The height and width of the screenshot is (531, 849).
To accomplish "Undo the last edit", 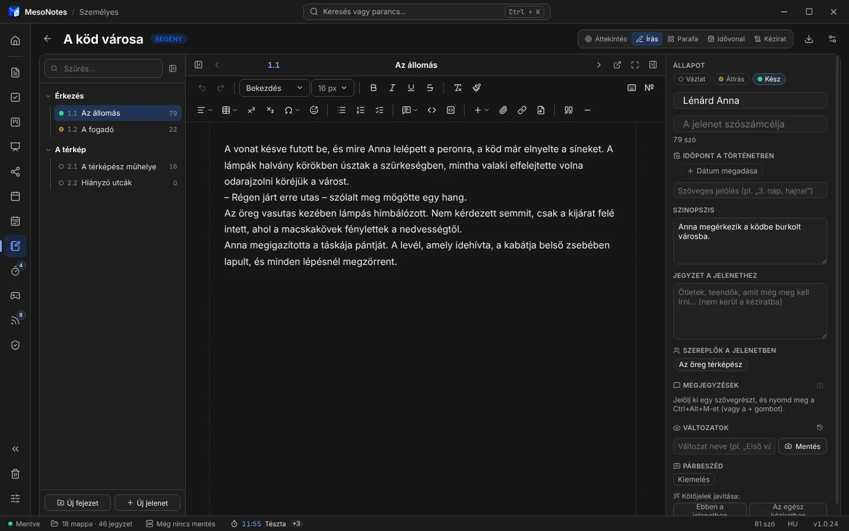I will (x=202, y=88).
